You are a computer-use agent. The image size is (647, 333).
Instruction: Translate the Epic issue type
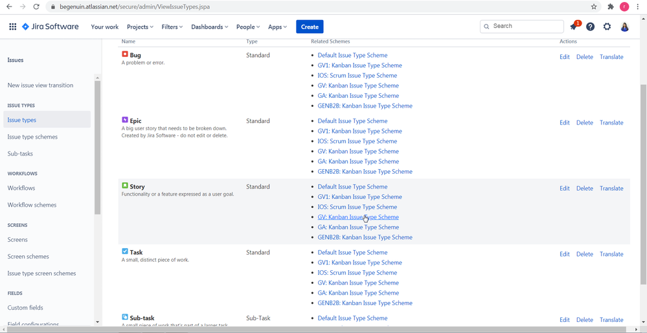point(611,122)
